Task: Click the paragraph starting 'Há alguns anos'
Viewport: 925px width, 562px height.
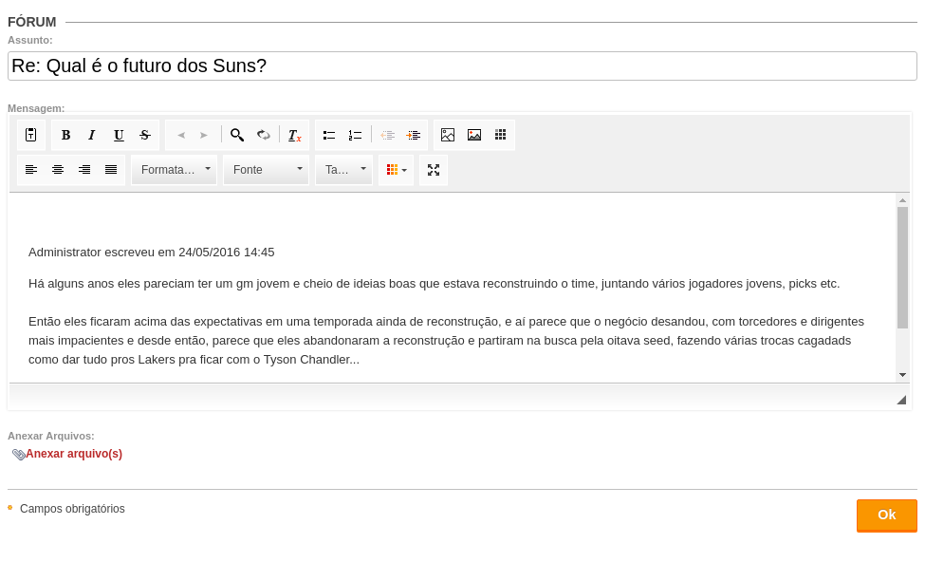Action: [x=434, y=284]
